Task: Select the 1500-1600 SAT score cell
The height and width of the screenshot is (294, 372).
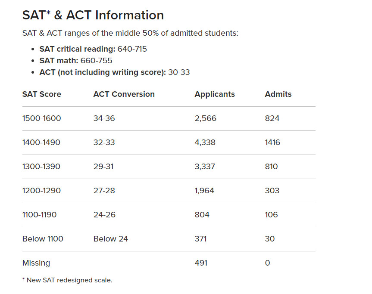Action: point(42,118)
